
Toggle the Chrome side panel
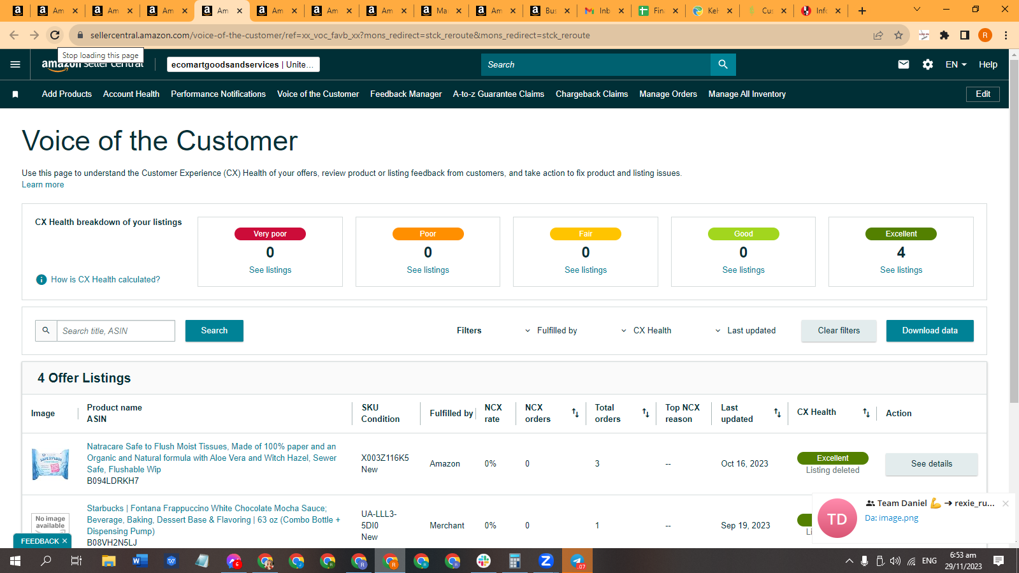(965, 35)
